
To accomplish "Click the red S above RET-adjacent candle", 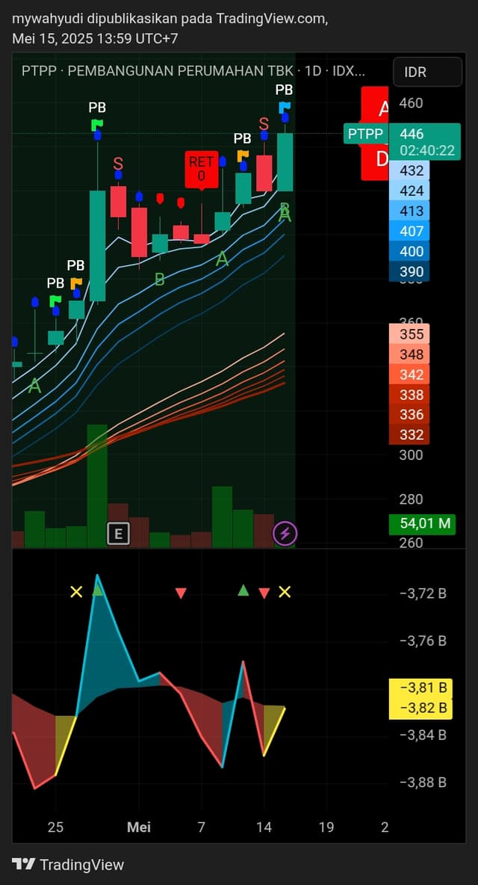I will point(118,164).
